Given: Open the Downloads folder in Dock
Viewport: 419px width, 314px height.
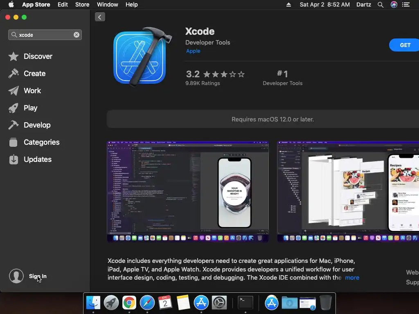Looking at the screenshot, I should tap(290, 303).
